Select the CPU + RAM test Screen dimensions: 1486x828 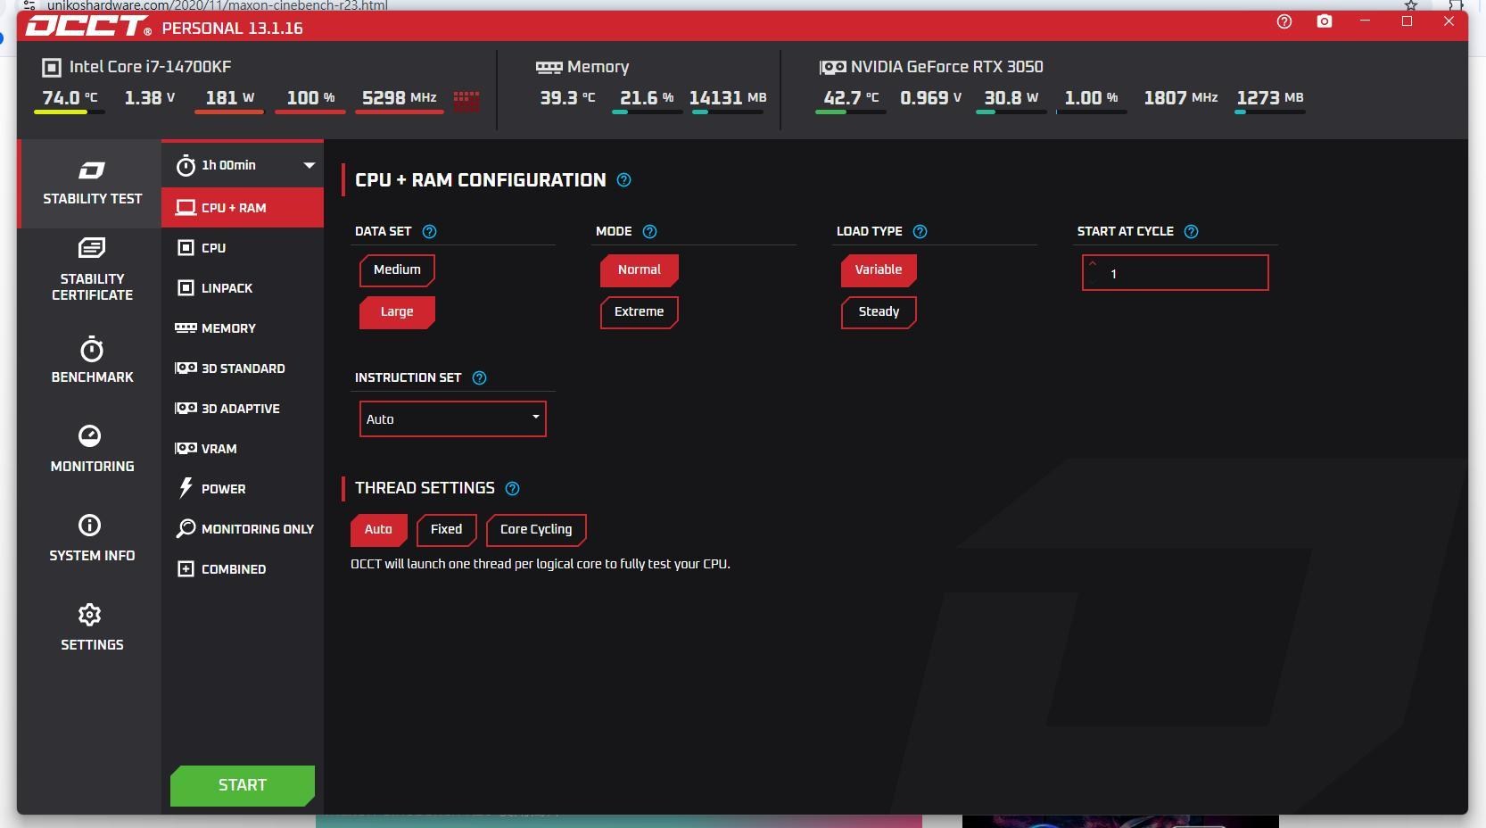click(243, 208)
